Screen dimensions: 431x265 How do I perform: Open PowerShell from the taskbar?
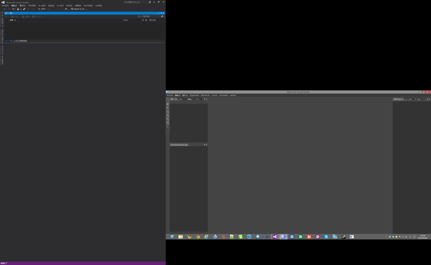tap(172, 237)
